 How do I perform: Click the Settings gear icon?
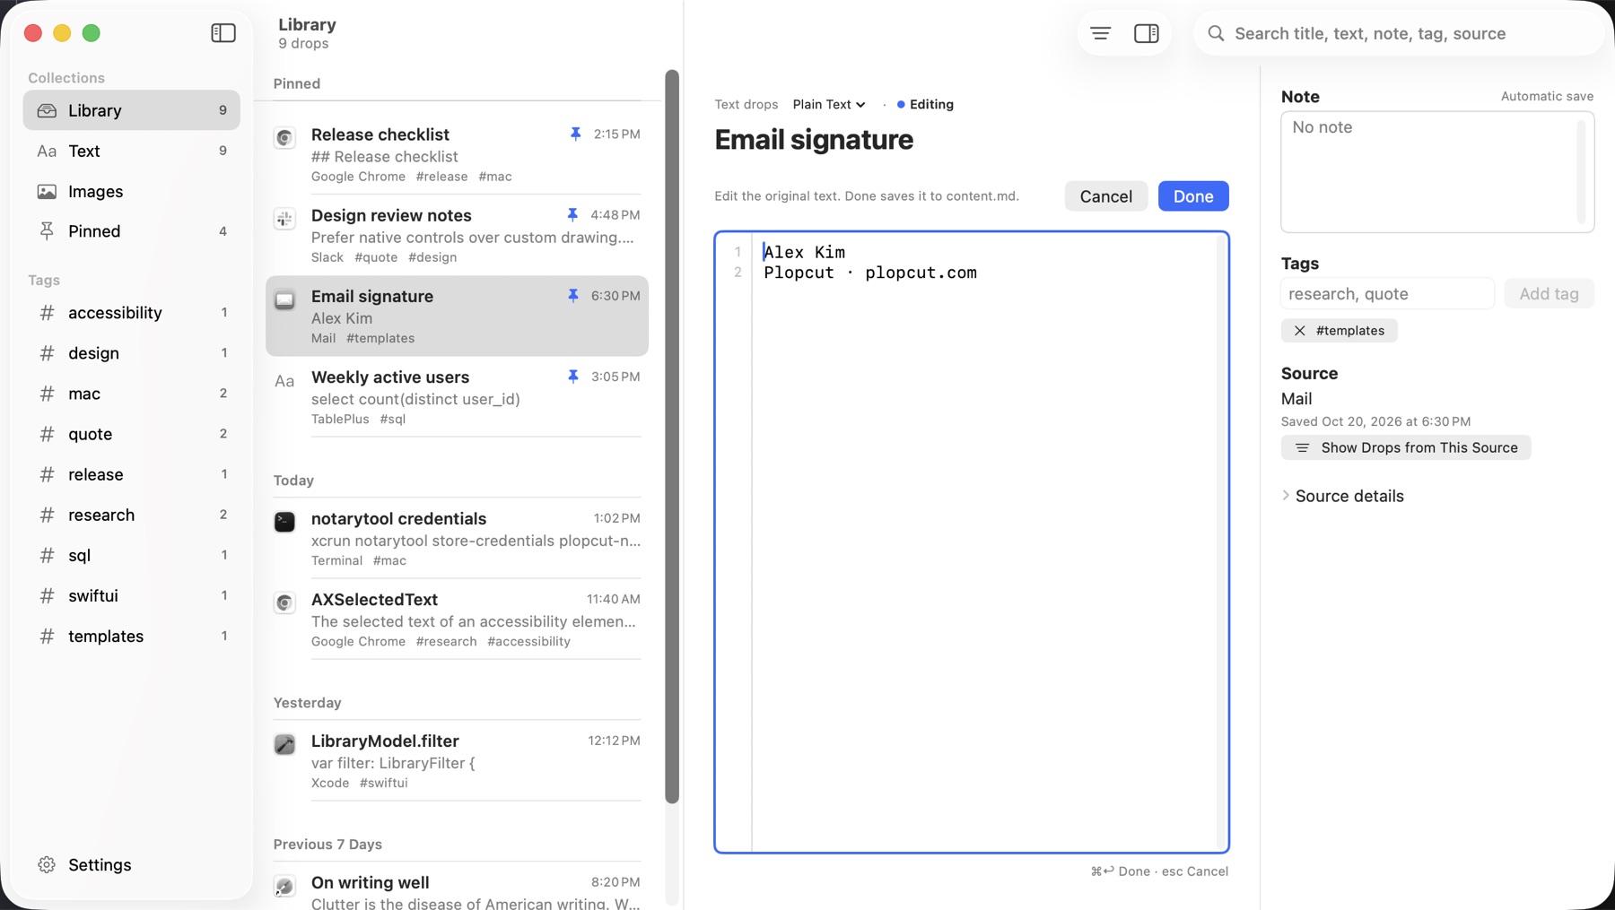47,864
